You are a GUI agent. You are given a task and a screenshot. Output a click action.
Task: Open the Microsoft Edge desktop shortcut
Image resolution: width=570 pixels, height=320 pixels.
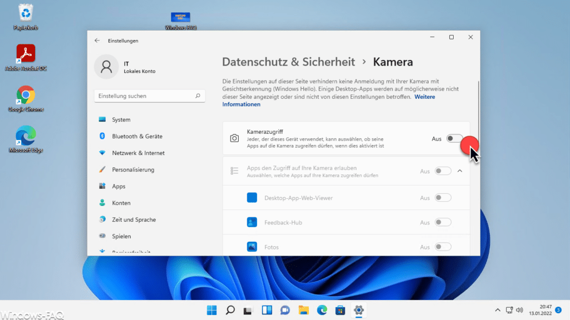26,139
